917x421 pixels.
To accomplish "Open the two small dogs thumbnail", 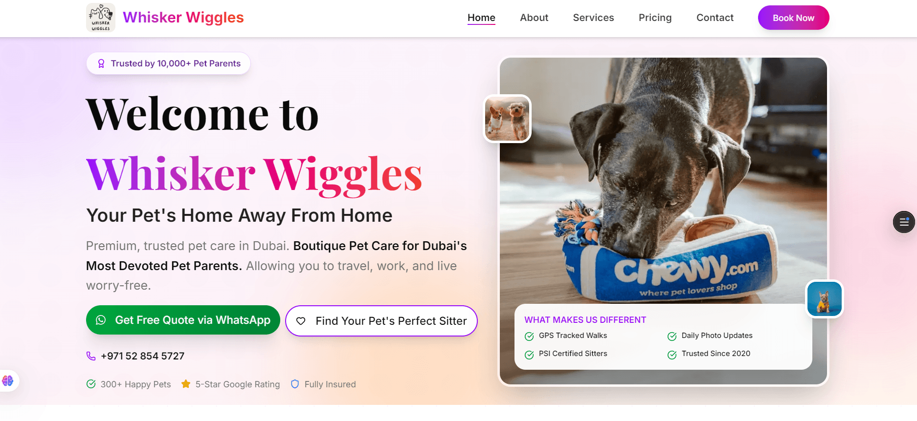I will pos(507,119).
